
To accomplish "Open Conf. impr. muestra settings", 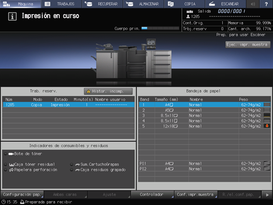I will pos(196,194).
